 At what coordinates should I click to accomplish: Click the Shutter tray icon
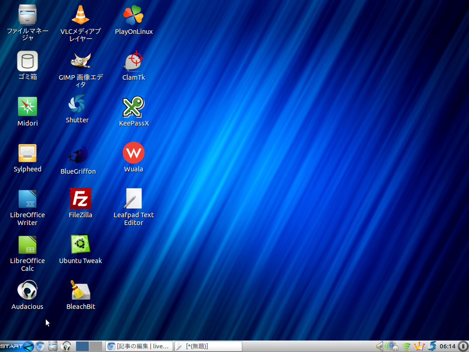coord(432,346)
